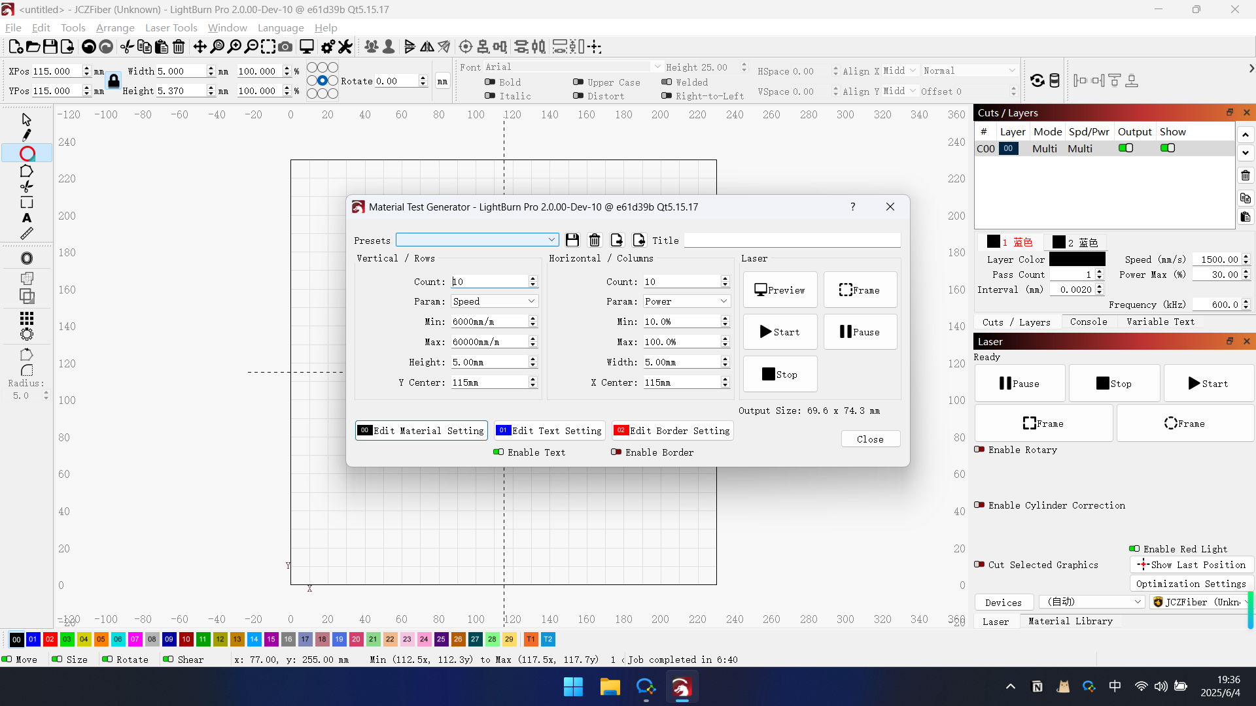
Task: Open Settings gears icon
Action: tap(328, 46)
